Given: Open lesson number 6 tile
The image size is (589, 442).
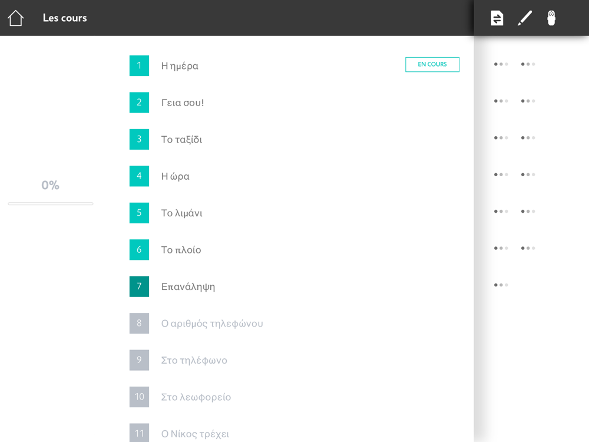Looking at the screenshot, I should [139, 249].
